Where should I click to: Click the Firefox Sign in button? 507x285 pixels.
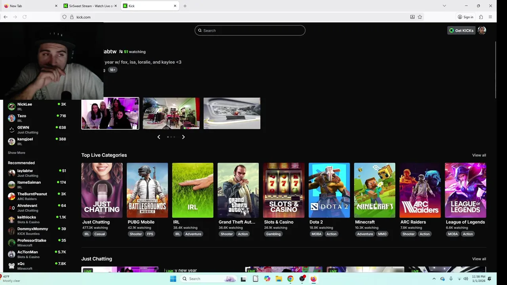tap(465, 17)
